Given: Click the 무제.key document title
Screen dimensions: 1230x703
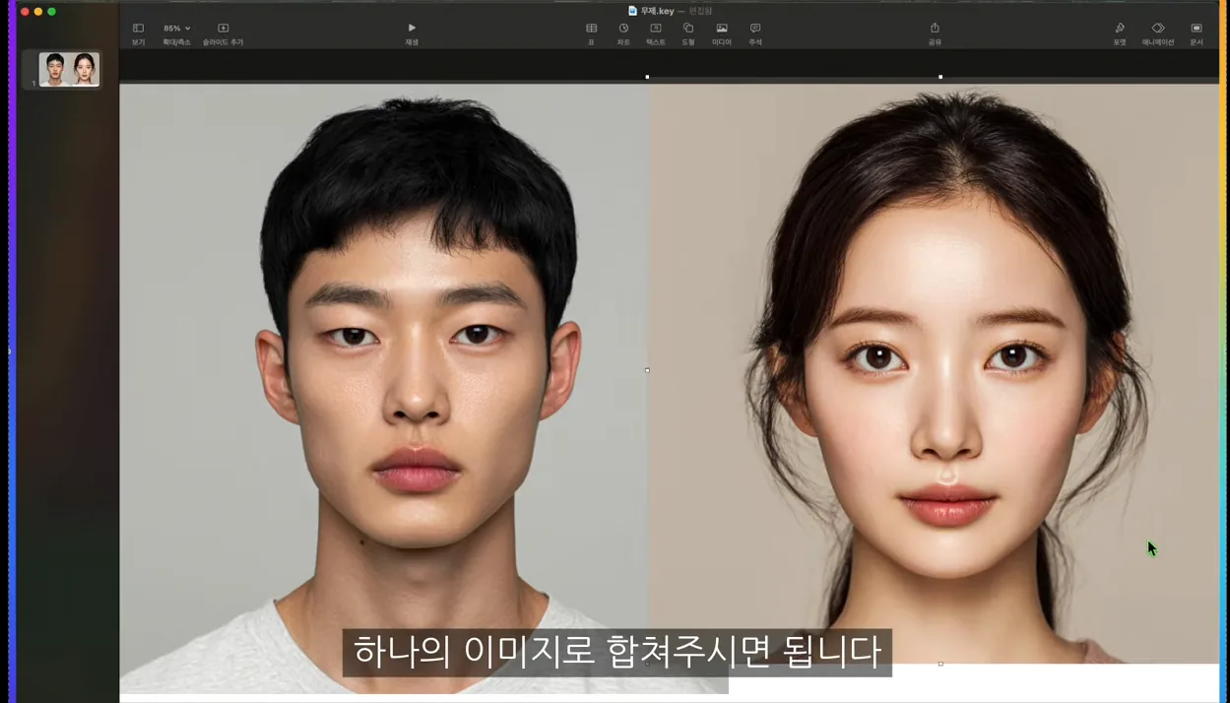Looking at the screenshot, I should 656,11.
